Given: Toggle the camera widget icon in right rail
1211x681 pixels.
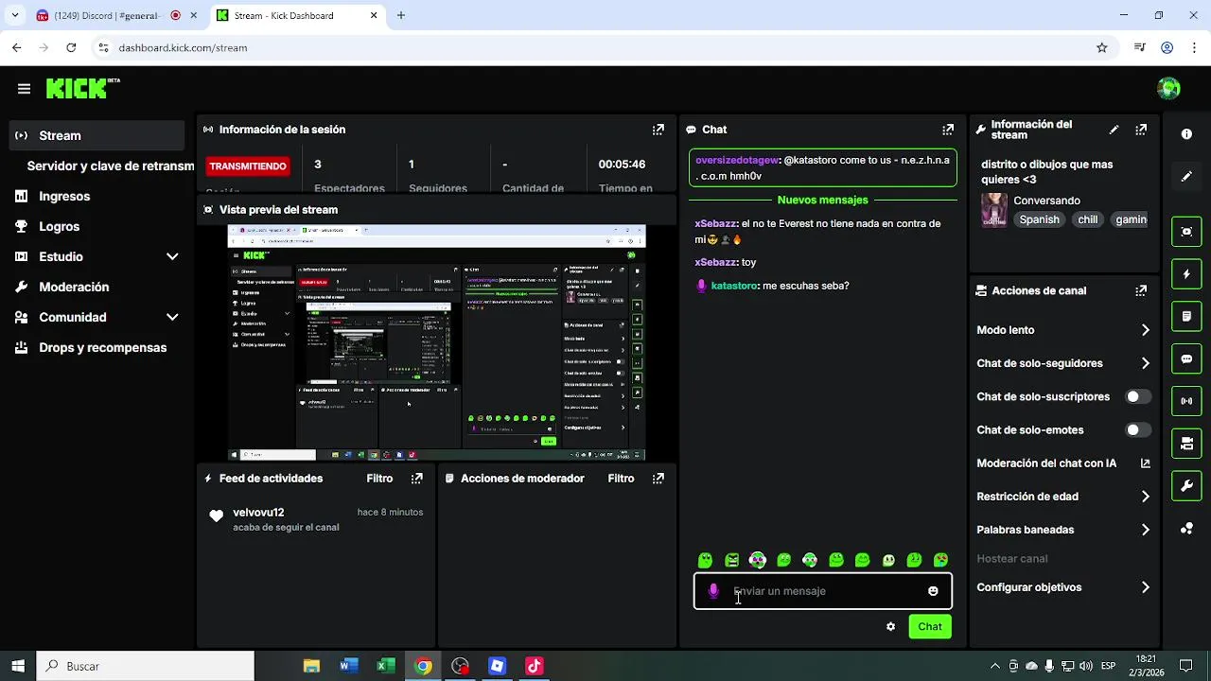Looking at the screenshot, I should pos(1186,444).
